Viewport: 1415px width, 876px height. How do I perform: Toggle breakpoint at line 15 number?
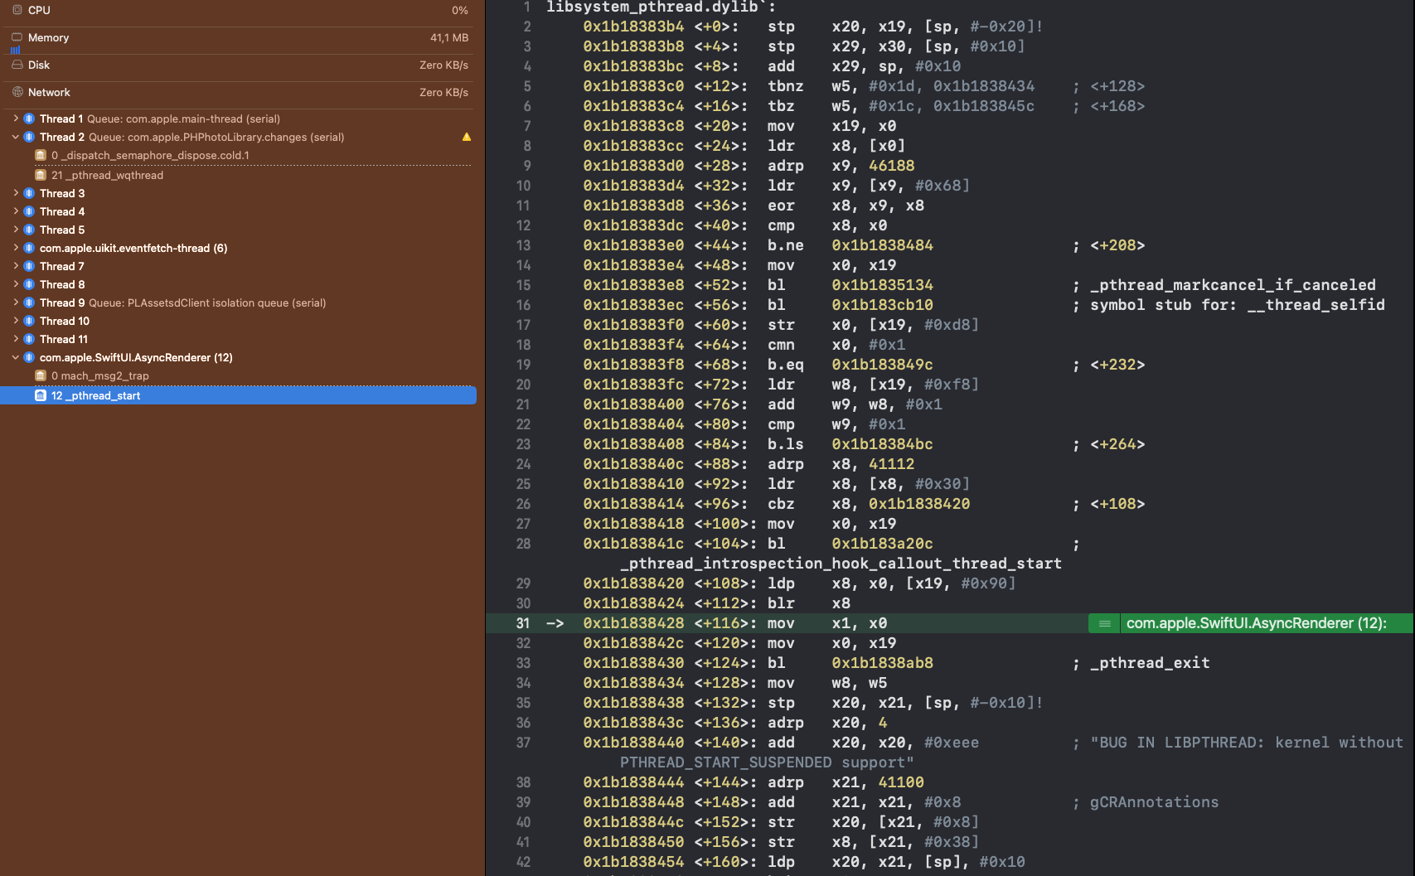click(x=523, y=285)
